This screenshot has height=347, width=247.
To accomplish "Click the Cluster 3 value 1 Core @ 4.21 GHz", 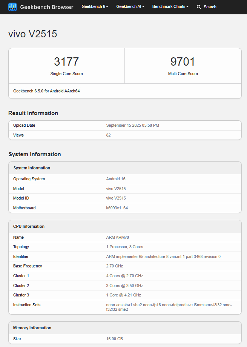I will [124, 295].
